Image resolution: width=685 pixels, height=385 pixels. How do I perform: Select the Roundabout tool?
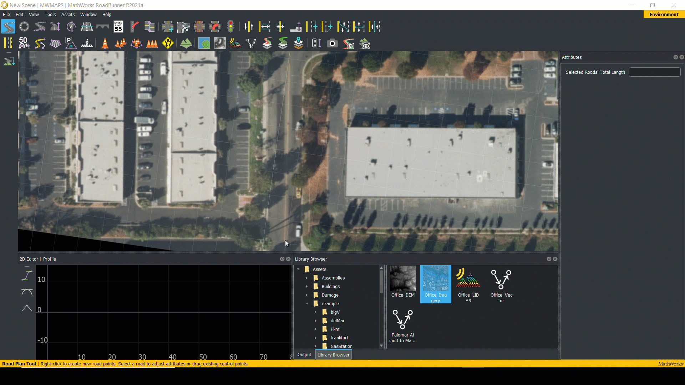pyautogui.click(x=24, y=27)
